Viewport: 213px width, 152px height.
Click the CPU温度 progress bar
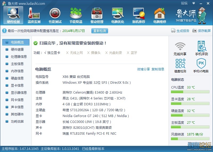[x=190, y=92]
